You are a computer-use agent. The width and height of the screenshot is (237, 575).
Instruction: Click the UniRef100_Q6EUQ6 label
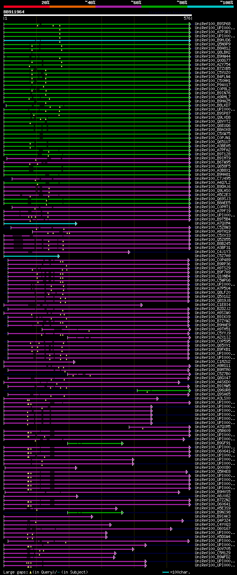[213, 125]
